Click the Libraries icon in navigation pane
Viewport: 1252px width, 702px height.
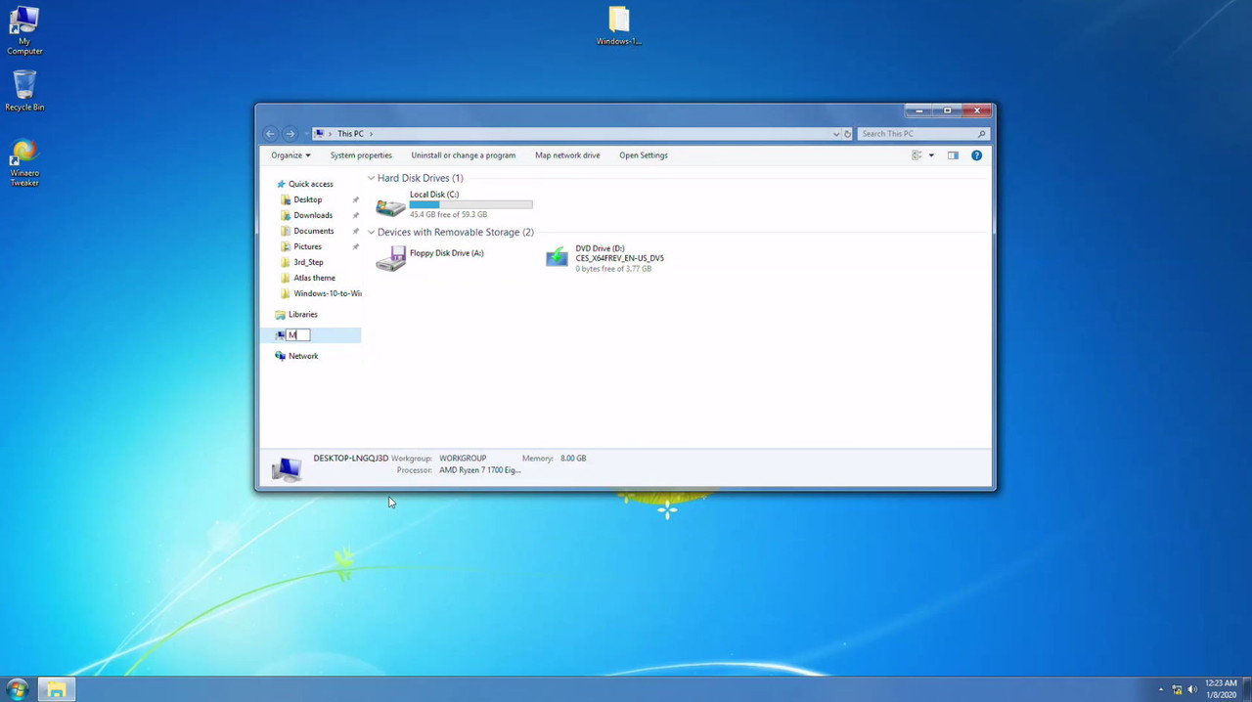(x=280, y=315)
